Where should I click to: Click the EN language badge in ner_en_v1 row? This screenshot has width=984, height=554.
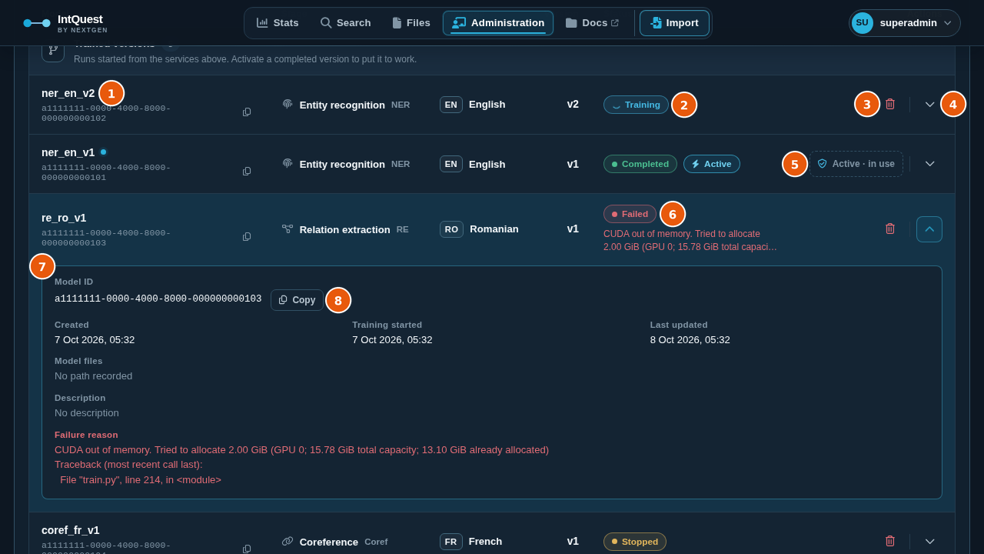(x=451, y=164)
